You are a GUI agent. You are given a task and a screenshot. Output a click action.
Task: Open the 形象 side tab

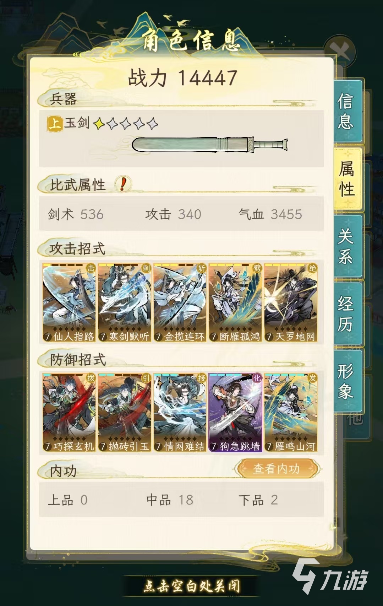coord(347,381)
